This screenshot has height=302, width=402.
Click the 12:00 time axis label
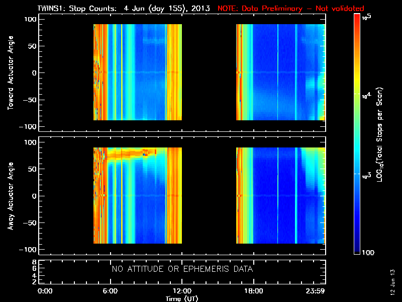182,291
